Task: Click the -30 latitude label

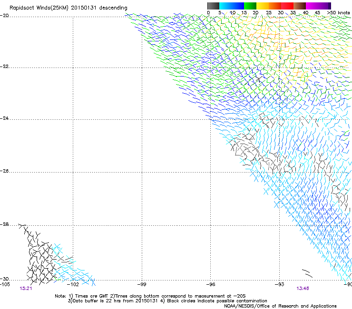Action: point(4,279)
